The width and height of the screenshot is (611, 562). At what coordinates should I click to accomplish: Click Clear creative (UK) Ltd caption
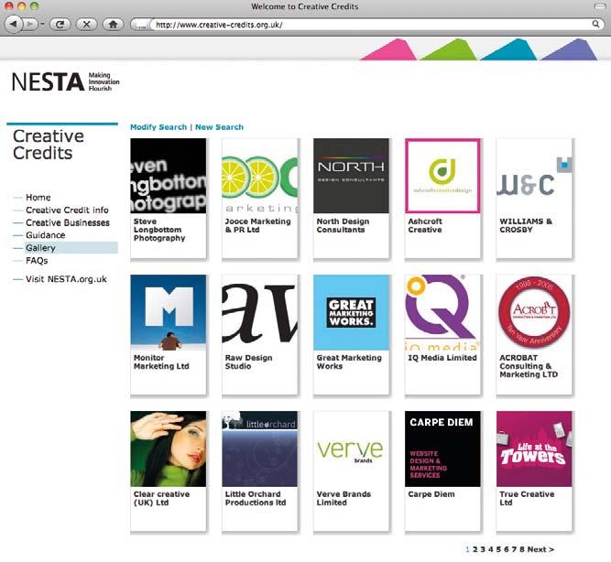162,498
